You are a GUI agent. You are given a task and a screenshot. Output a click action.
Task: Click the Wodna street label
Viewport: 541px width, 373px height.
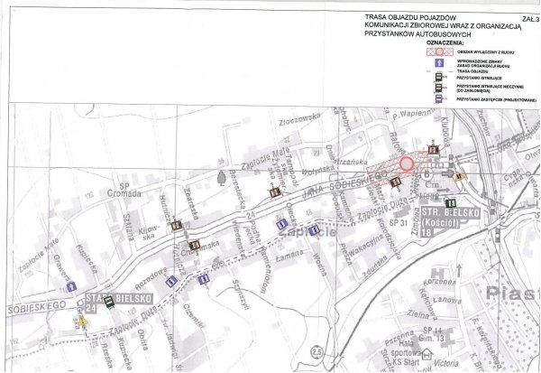pos(319,265)
